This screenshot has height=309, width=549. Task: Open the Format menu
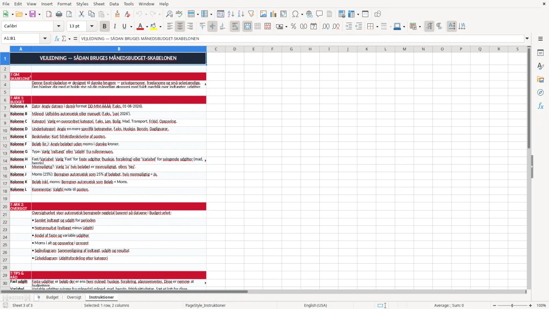click(65, 4)
